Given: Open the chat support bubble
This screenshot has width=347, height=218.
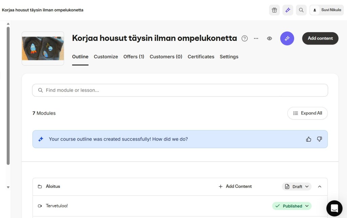Looking at the screenshot, I should (x=334, y=208).
